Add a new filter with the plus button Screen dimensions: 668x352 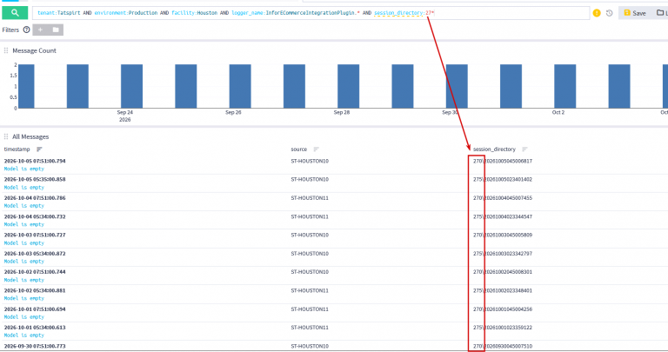coord(40,30)
